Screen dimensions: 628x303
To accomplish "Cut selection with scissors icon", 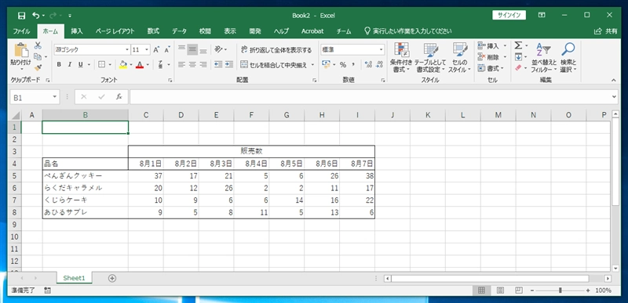I will [x=38, y=45].
